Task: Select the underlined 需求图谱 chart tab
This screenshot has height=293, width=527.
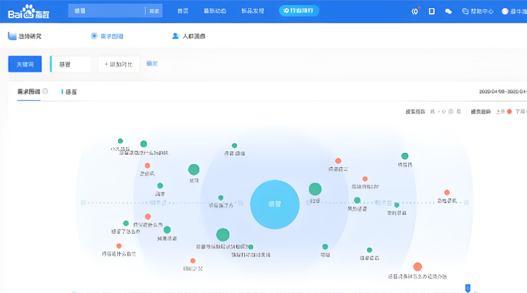Action: (x=28, y=92)
